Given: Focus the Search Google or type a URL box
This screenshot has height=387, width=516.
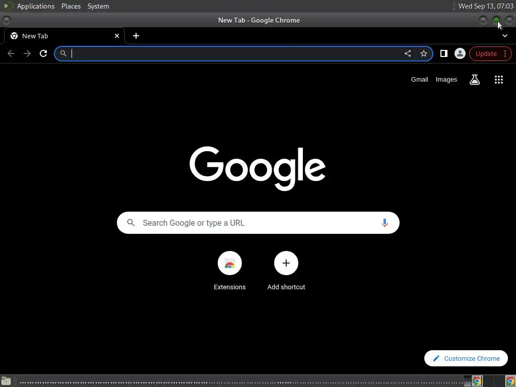Looking at the screenshot, I should tap(258, 223).
